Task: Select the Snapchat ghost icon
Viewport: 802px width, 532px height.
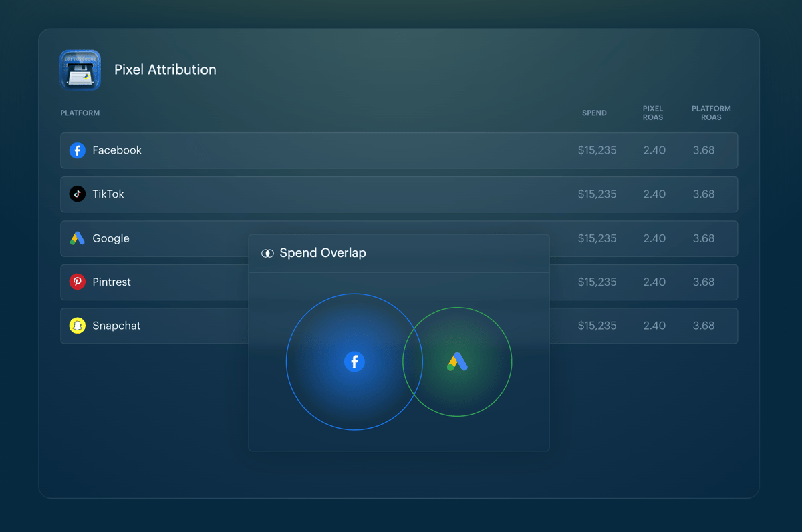Action: coord(78,326)
